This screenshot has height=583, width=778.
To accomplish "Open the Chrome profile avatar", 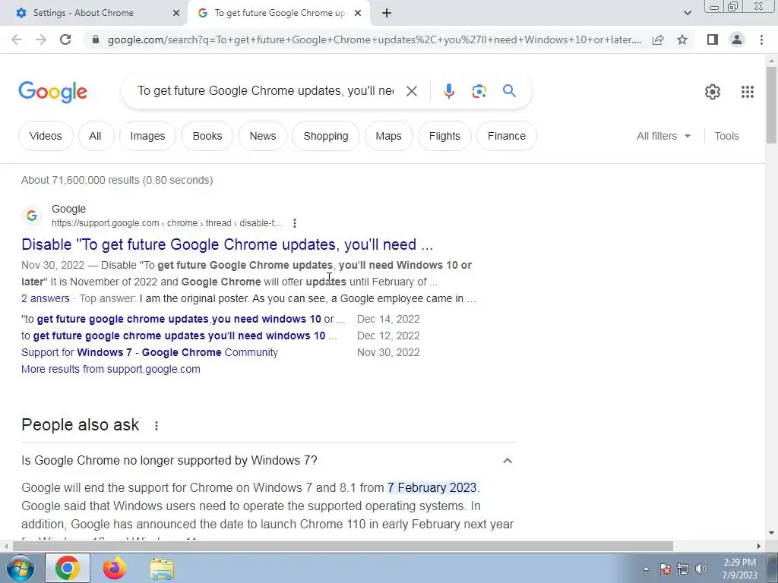I will [x=737, y=39].
